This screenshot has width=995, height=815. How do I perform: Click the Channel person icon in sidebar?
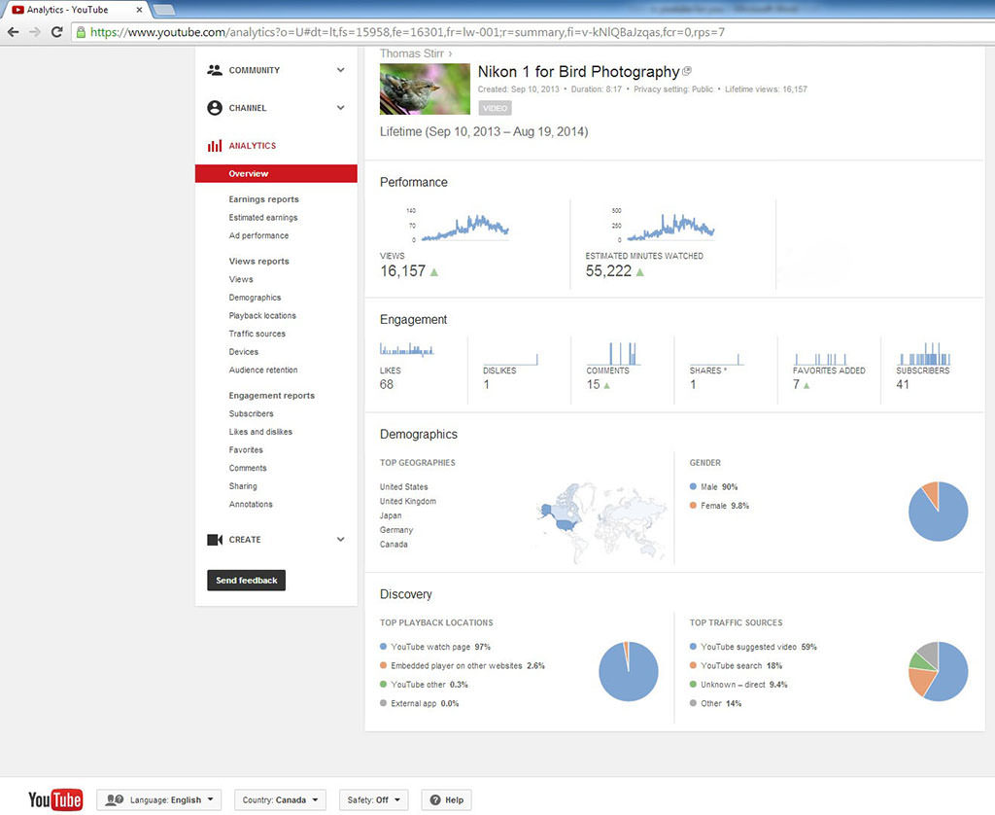pos(215,108)
